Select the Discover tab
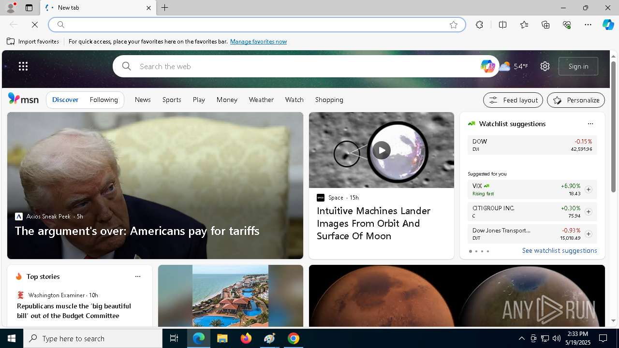Viewport: 619px width, 348px height. click(x=65, y=100)
